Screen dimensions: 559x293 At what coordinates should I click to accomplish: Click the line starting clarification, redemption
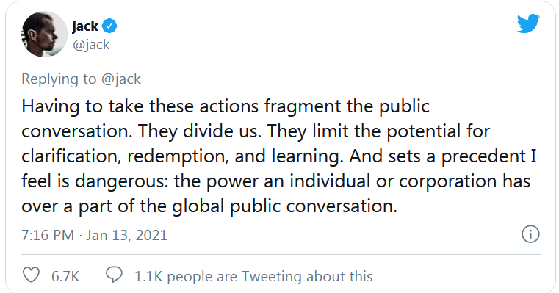[279, 156]
